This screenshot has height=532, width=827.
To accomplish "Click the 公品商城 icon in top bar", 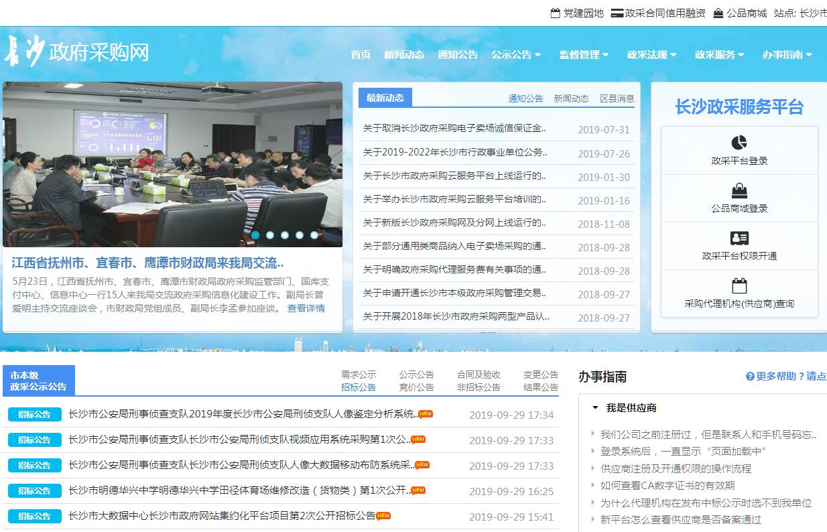I will point(718,13).
